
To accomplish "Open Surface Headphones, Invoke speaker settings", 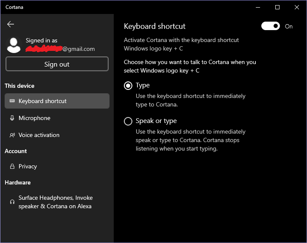I will coord(57,202).
